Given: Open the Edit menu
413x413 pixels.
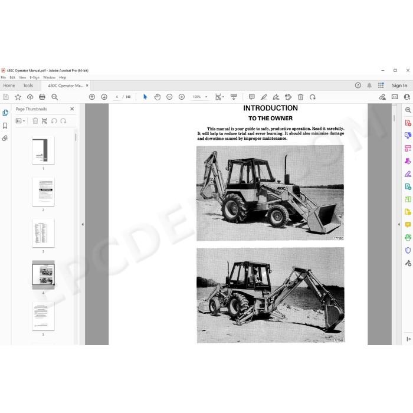Looking at the screenshot, I should click(12, 77).
